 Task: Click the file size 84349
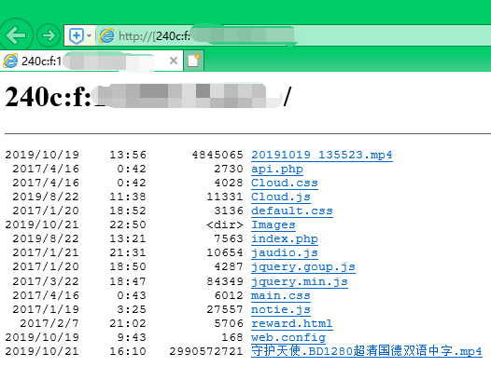tap(225, 281)
